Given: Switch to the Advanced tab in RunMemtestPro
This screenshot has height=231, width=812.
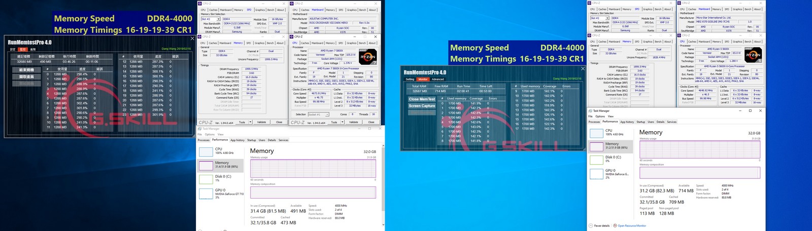Looking at the screenshot, I should click(437, 79).
